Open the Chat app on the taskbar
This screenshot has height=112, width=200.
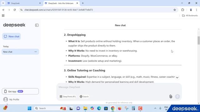click(78, 108)
